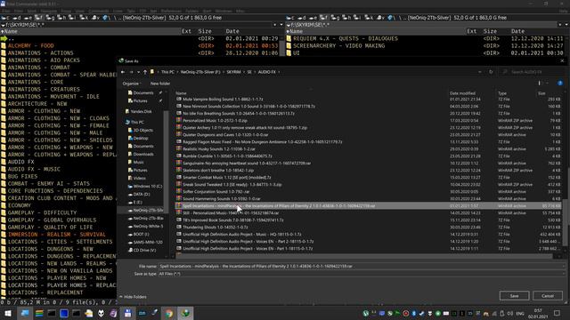Go forward in Save As dialog

131,72
